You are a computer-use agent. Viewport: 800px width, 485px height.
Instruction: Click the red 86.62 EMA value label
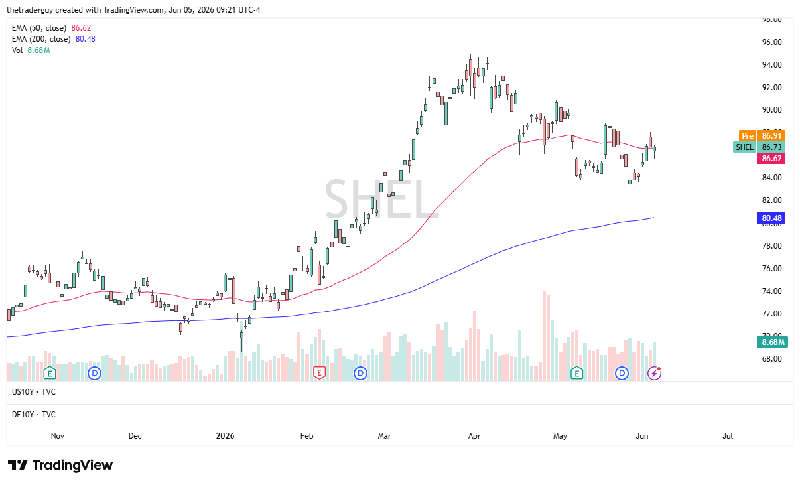pyautogui.click(x=771, y=159)
